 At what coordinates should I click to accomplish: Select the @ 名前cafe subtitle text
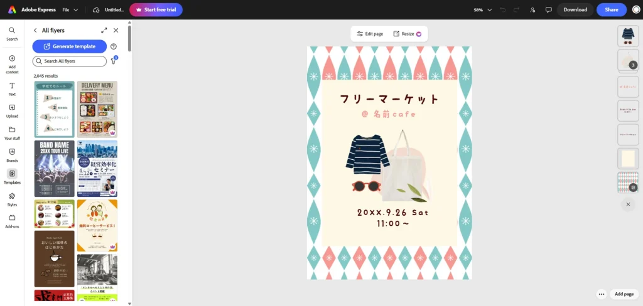point(389,114)
